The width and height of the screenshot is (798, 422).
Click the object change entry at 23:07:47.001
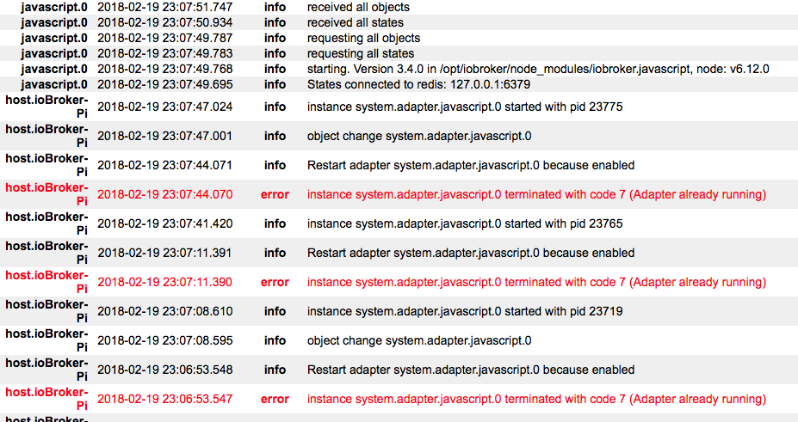tap(419, 136)
